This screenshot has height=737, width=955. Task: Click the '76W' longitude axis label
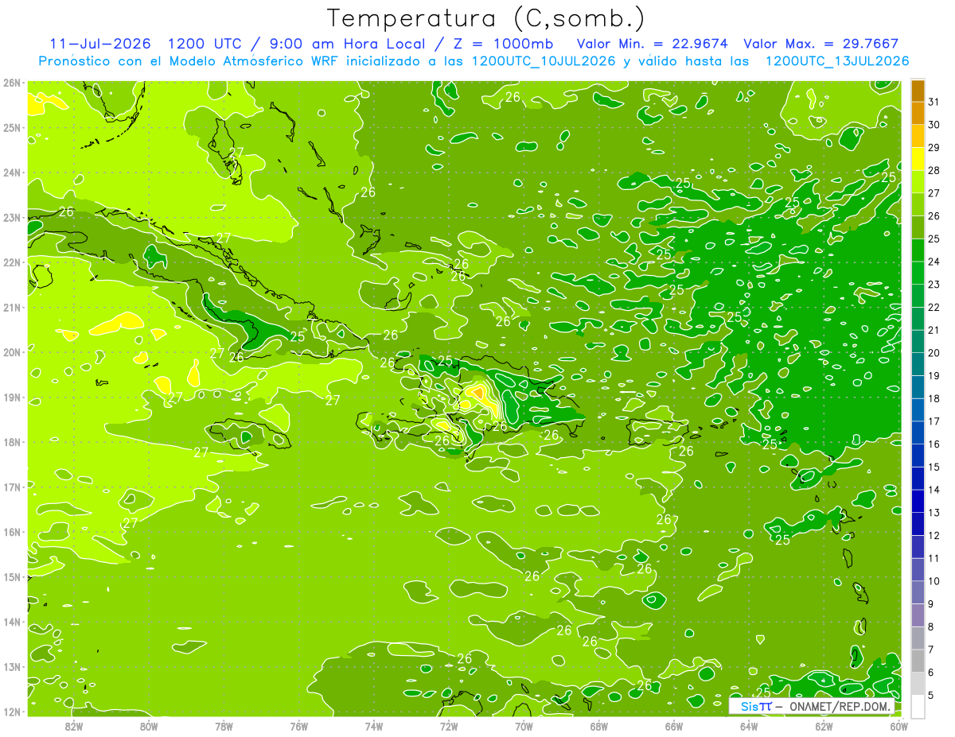pyautogui.click(x=299, y=726)
